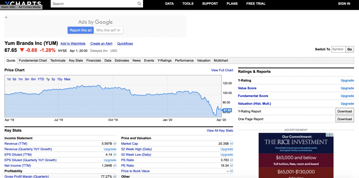Image resolution: width=359 pixels, height=178 pixels.
Task: Download the Y-Rating Report
Action: pos(345,111)
